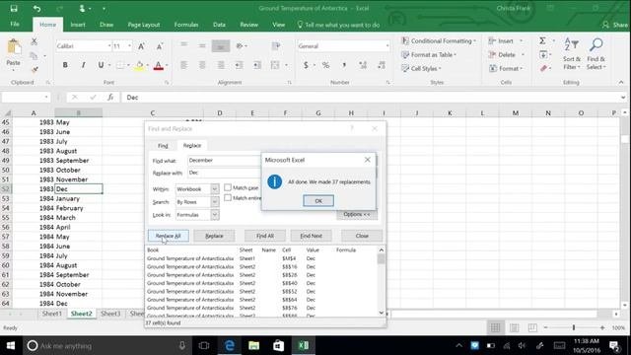
Task: Toggle Bold formatting
Action: 65,65
